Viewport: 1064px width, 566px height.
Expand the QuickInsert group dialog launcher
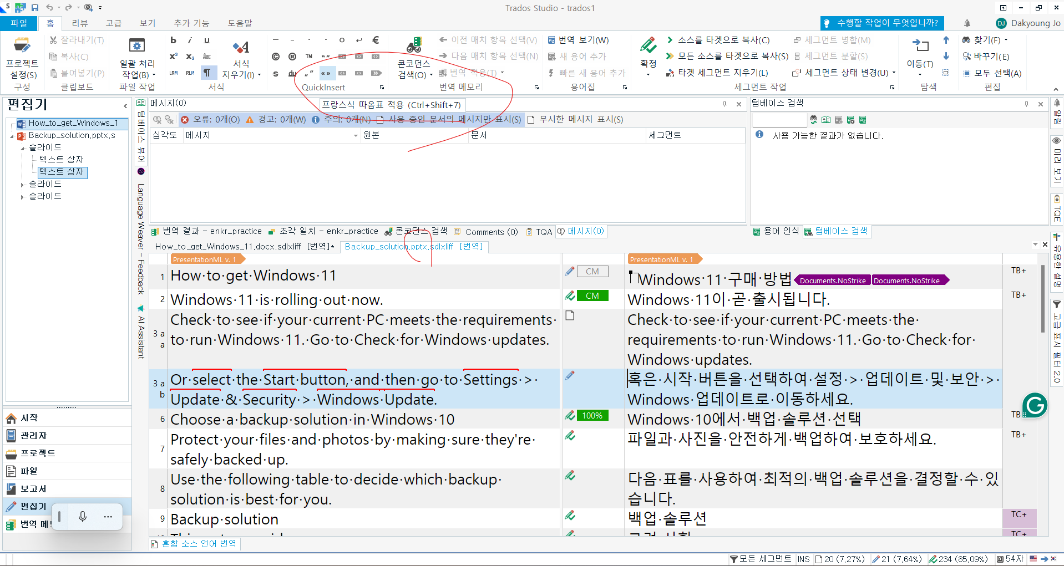382,88
